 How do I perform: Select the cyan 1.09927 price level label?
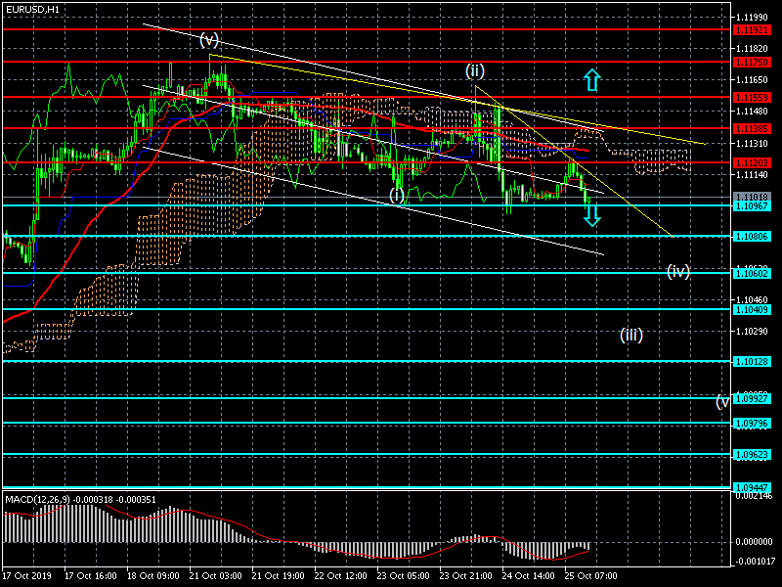pyautogui.click(x=752, y=398)
